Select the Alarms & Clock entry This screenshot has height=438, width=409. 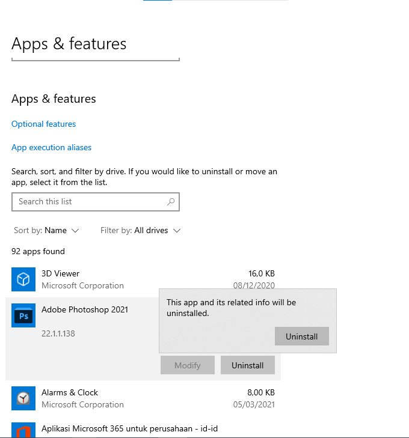[x=143, y=398]
